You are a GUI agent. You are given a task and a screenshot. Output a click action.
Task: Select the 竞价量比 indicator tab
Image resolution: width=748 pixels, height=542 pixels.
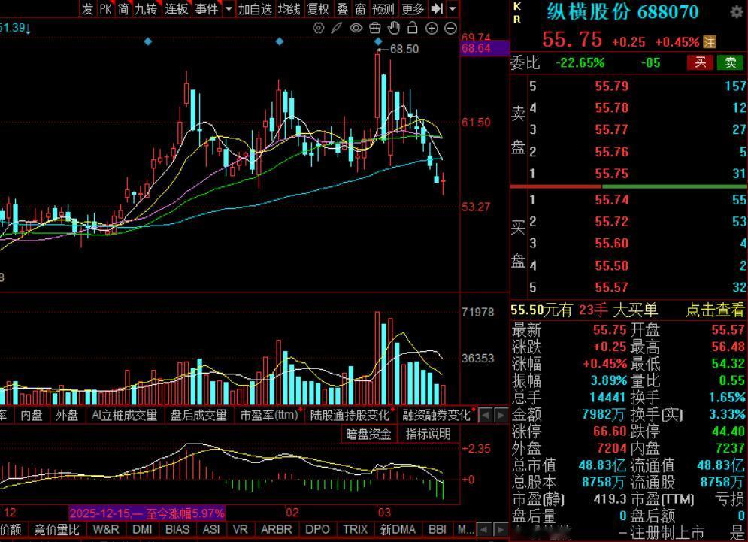pos(57,529)
